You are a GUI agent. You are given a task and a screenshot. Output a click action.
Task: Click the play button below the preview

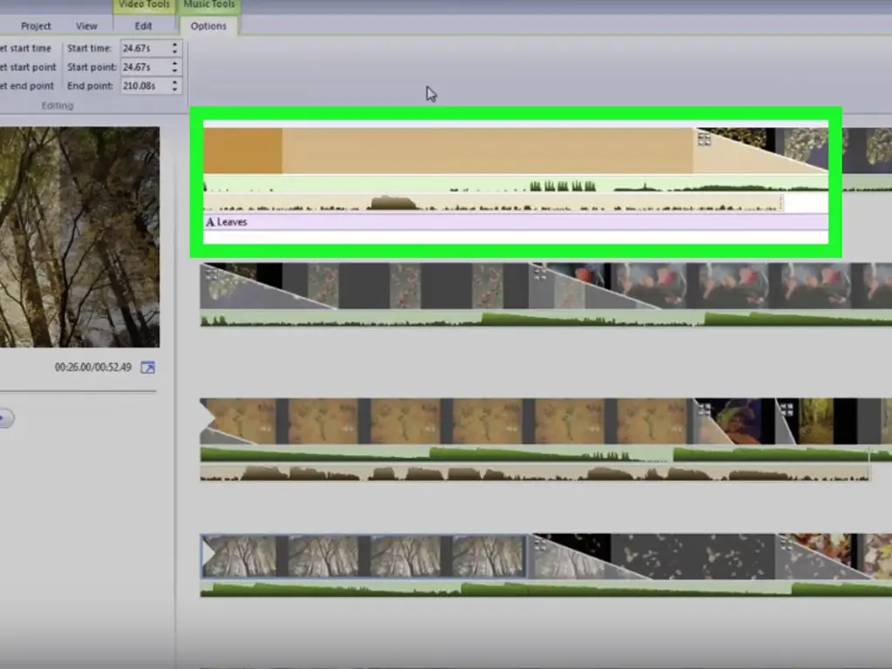tap(6, 418)
